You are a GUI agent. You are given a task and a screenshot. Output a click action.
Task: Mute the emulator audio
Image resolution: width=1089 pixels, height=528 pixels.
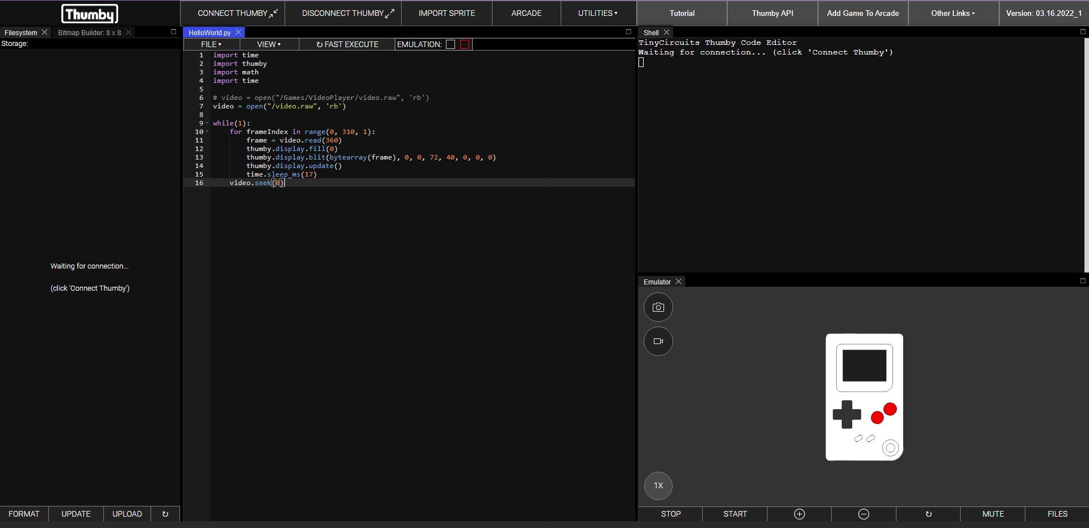point(992,514)
